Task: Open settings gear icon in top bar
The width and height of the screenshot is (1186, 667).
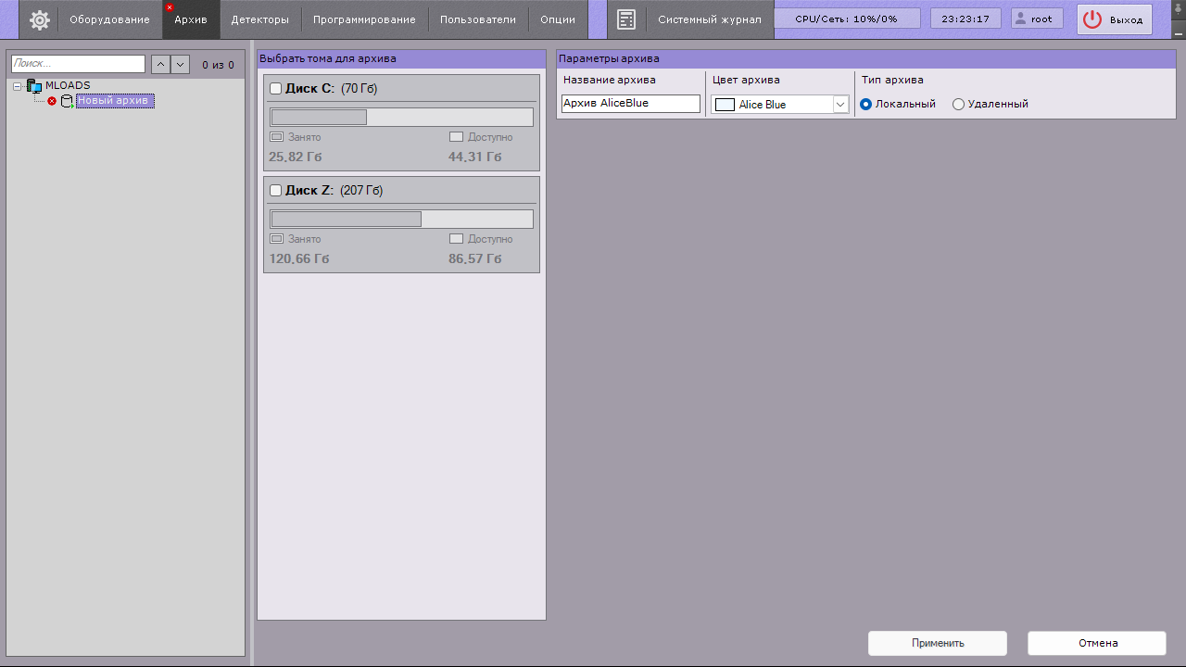Action: click(40, 19)
